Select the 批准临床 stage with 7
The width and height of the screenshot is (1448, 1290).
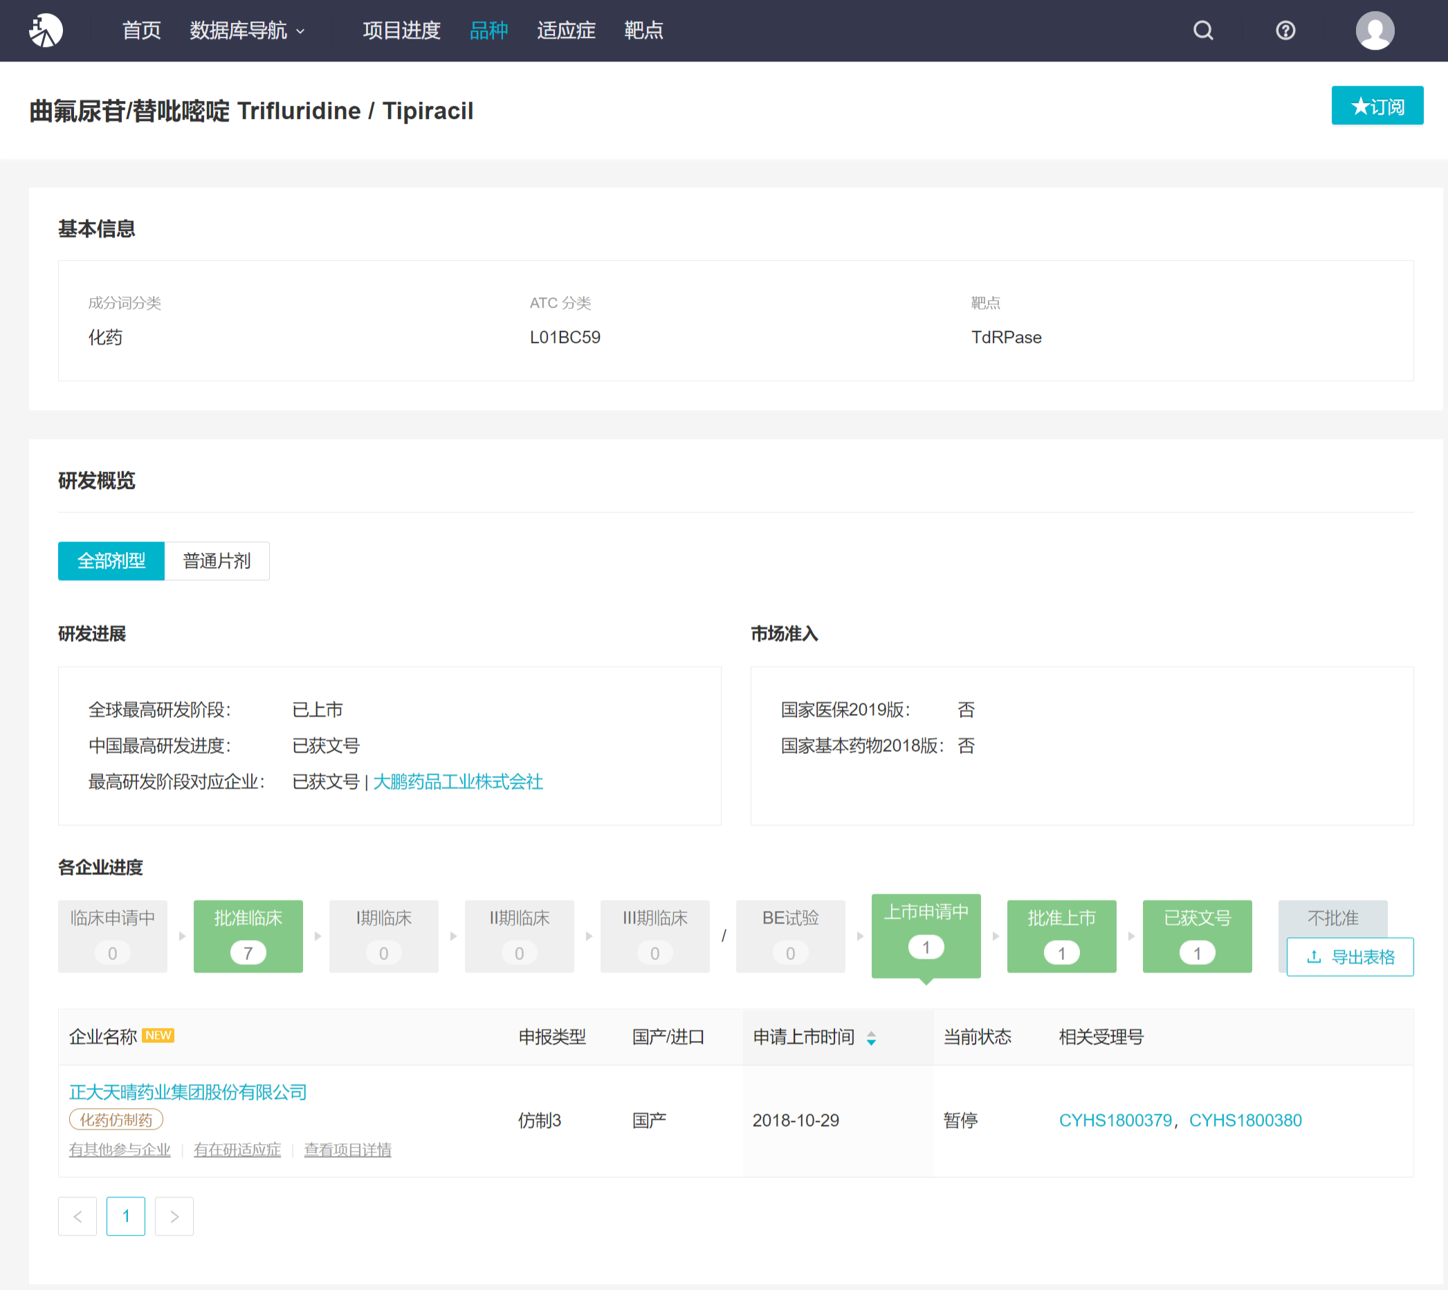coord(248,936)
